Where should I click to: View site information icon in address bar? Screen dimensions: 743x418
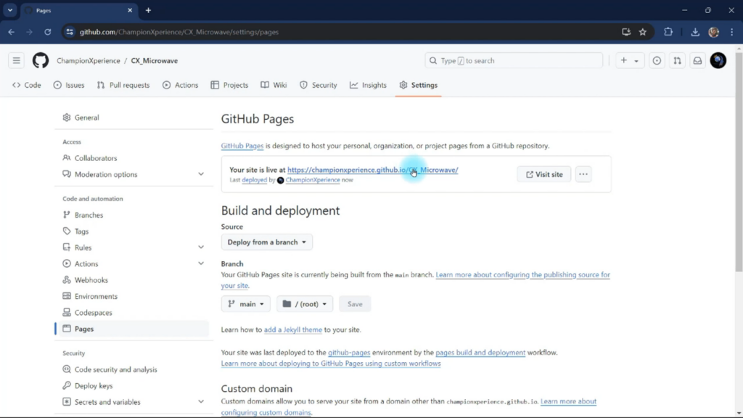pyautogui.click(x=70, y=32)
